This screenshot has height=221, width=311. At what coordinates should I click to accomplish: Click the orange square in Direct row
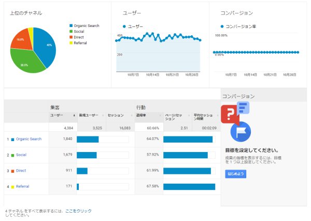coord(12,171)
